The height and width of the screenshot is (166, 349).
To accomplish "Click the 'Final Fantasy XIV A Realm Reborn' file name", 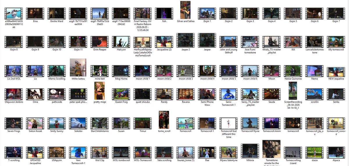I will click(x=142, y=25).
